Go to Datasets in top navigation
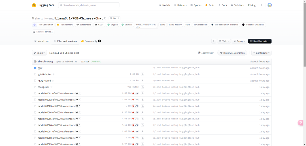The image size is (306, 146). tap(180, 5)
